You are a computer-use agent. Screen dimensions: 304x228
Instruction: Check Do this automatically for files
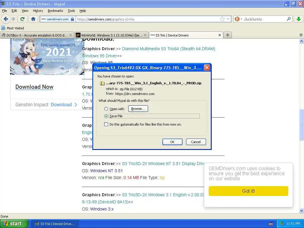point(106,124)
